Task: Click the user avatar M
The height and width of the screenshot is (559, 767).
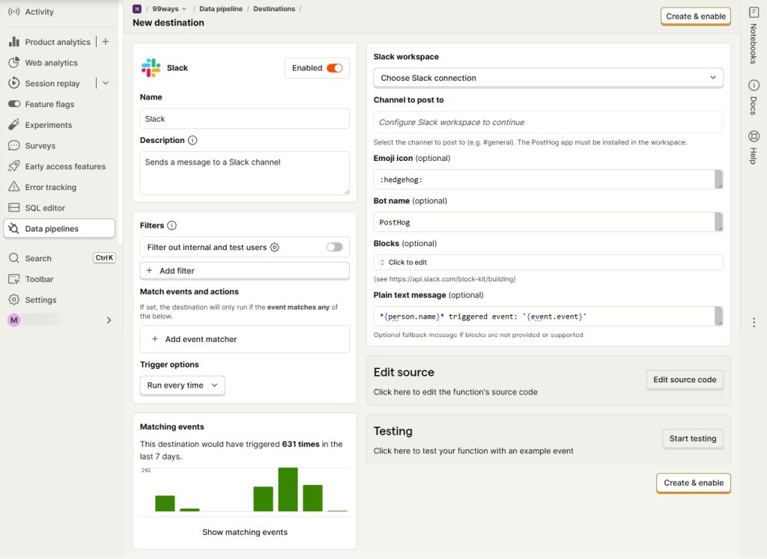Action: [13, 320]
